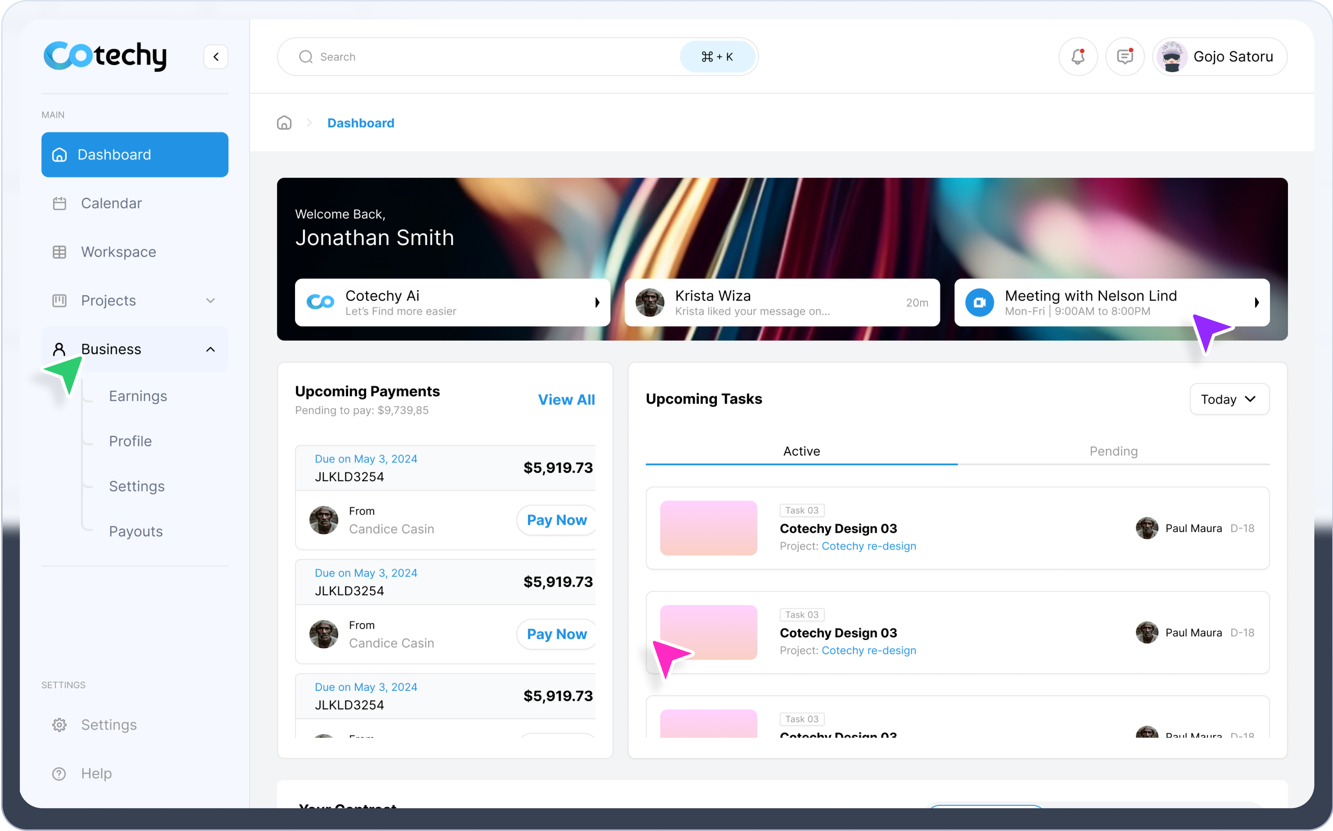Click the home breadcrumb icon

point(284,123)
